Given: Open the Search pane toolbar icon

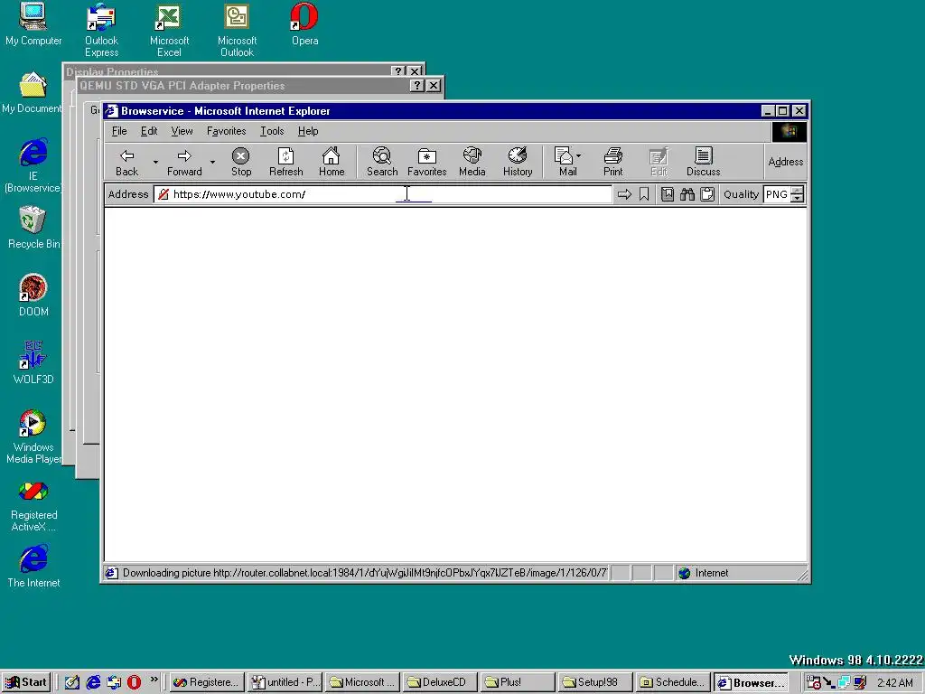Looking at the screenshot, I should [382, 155].
